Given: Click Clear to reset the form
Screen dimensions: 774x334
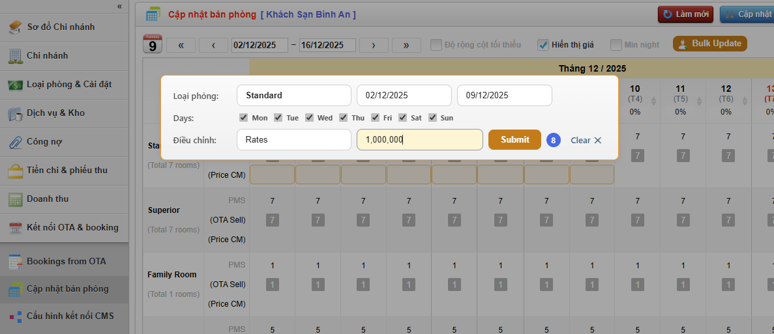Looking at the screenshot, I should (x=586, y=140).
